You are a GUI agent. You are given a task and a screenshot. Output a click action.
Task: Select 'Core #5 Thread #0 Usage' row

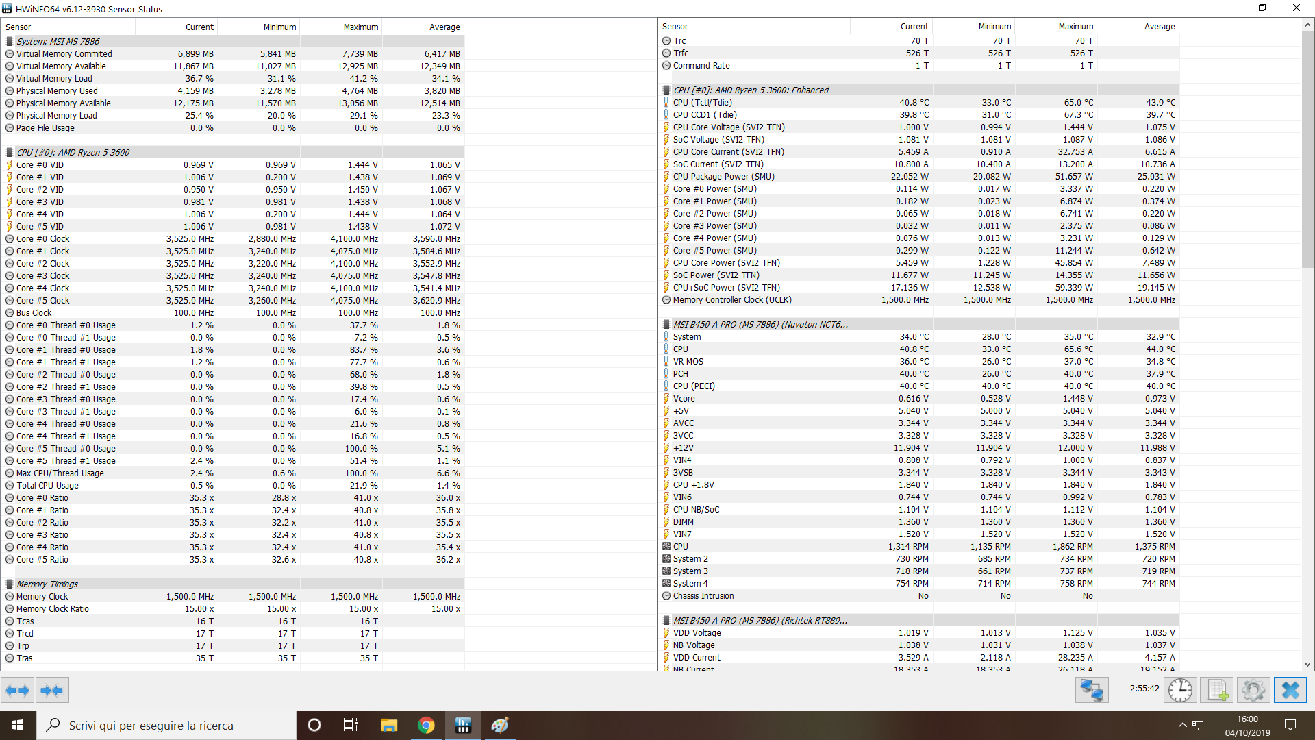click(x=233, y=449)
